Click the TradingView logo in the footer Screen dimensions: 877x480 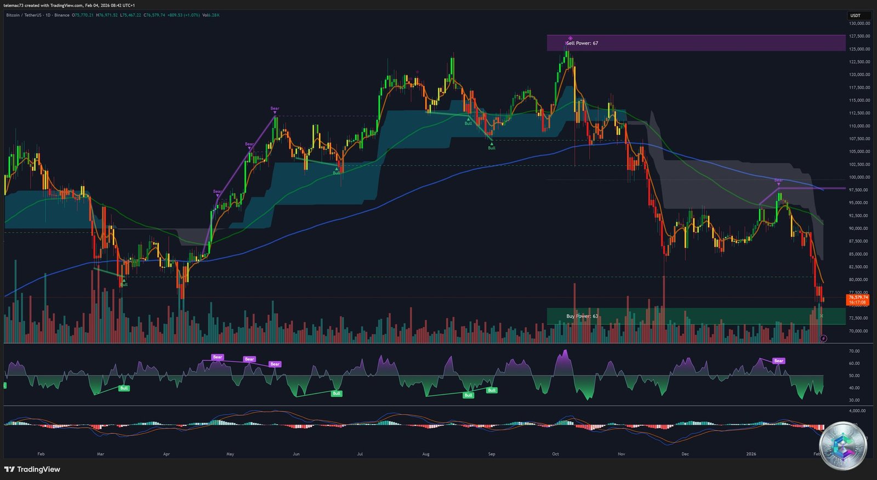pos(32,470)
